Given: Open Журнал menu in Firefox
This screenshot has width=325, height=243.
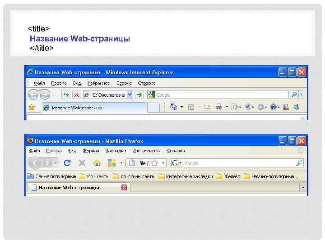Looking at the screenshot, I should [x=91, y=151].
